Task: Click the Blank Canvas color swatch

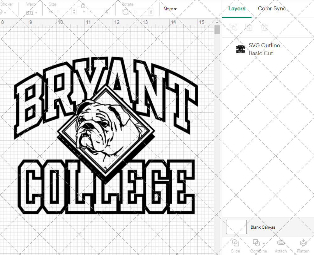Action: tap(236, 227)
